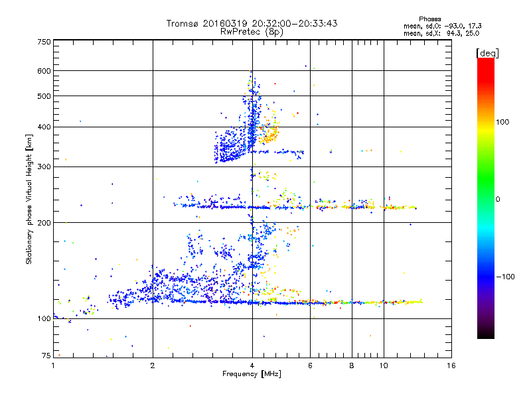
Task: Click the blue echo cluster between 300 and 400 km
Action: [232, 146]
